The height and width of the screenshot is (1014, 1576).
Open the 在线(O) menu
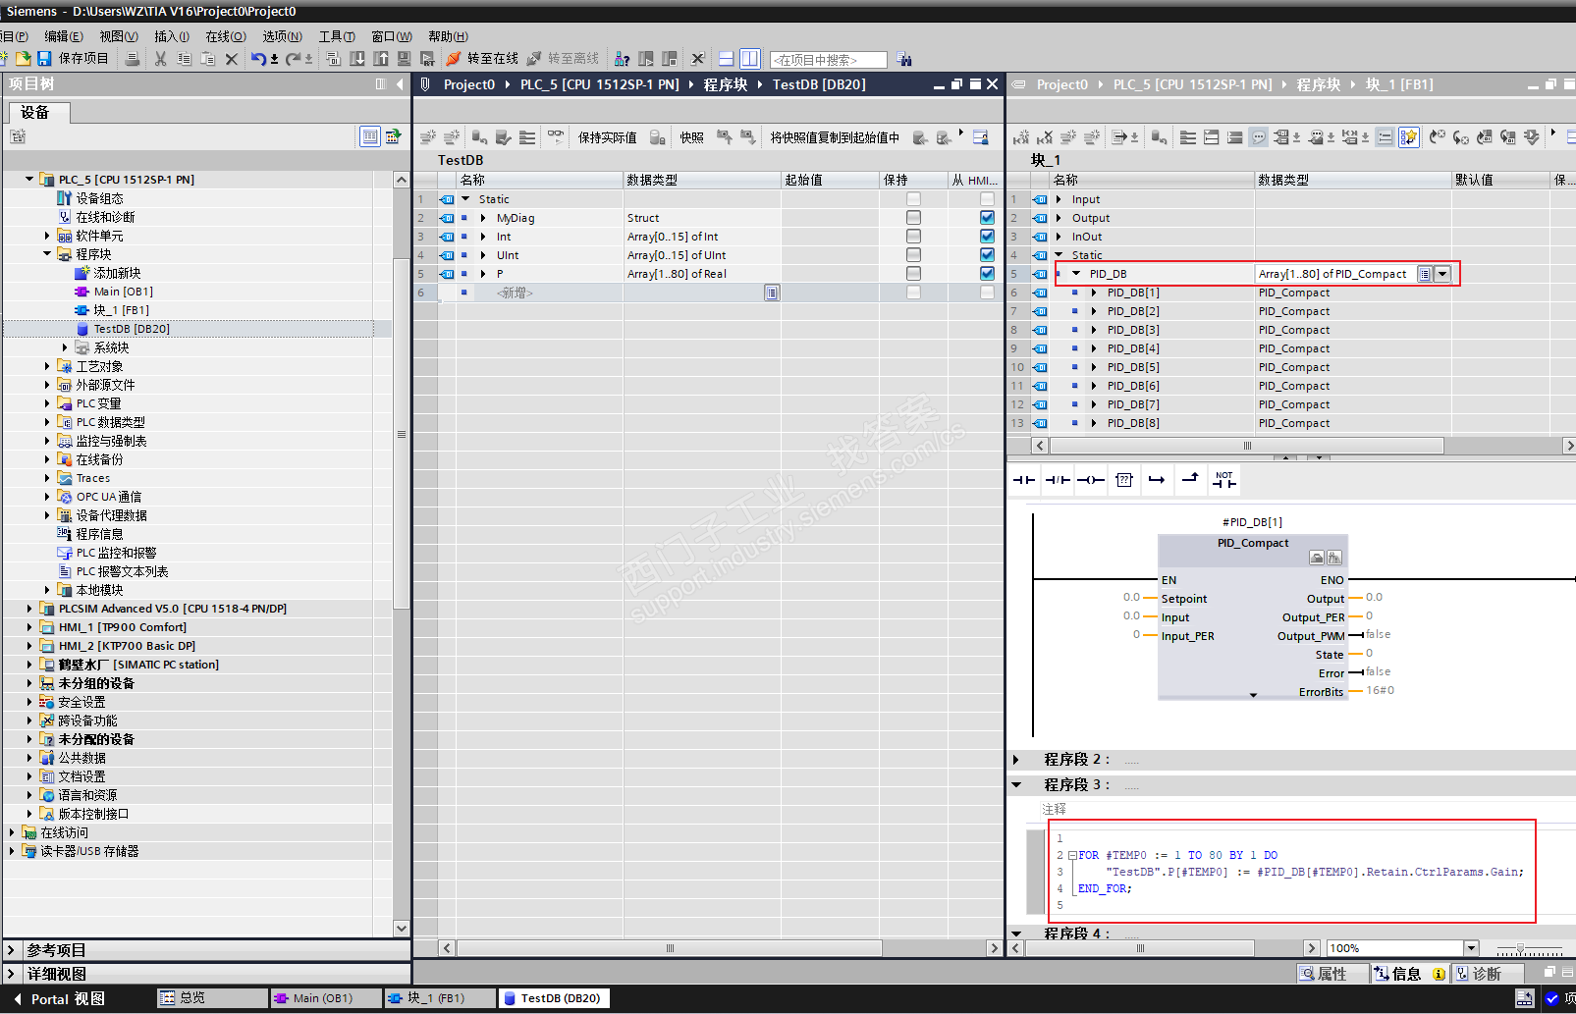[226, 36]
